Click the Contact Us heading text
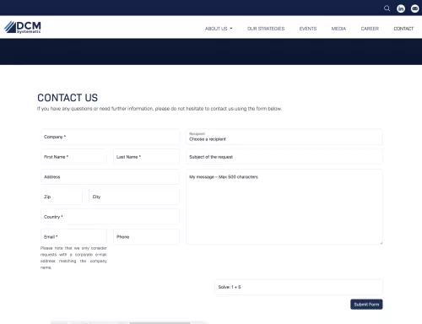This screenshot has height=324, width=422. 68,98
